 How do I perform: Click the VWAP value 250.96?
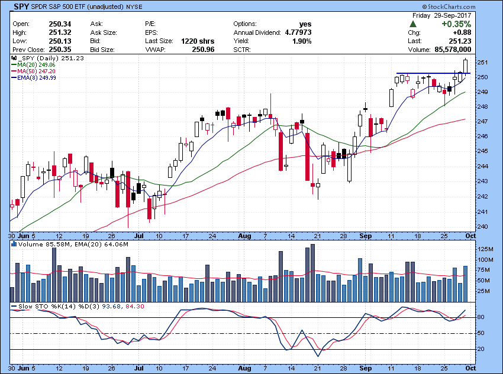point(203,50)
